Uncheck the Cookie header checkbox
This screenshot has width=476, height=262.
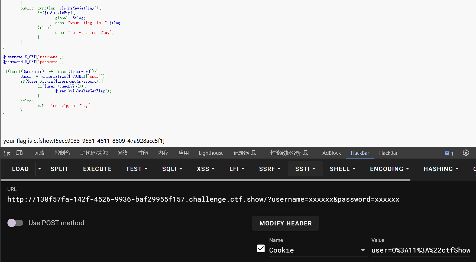[261, 248]
